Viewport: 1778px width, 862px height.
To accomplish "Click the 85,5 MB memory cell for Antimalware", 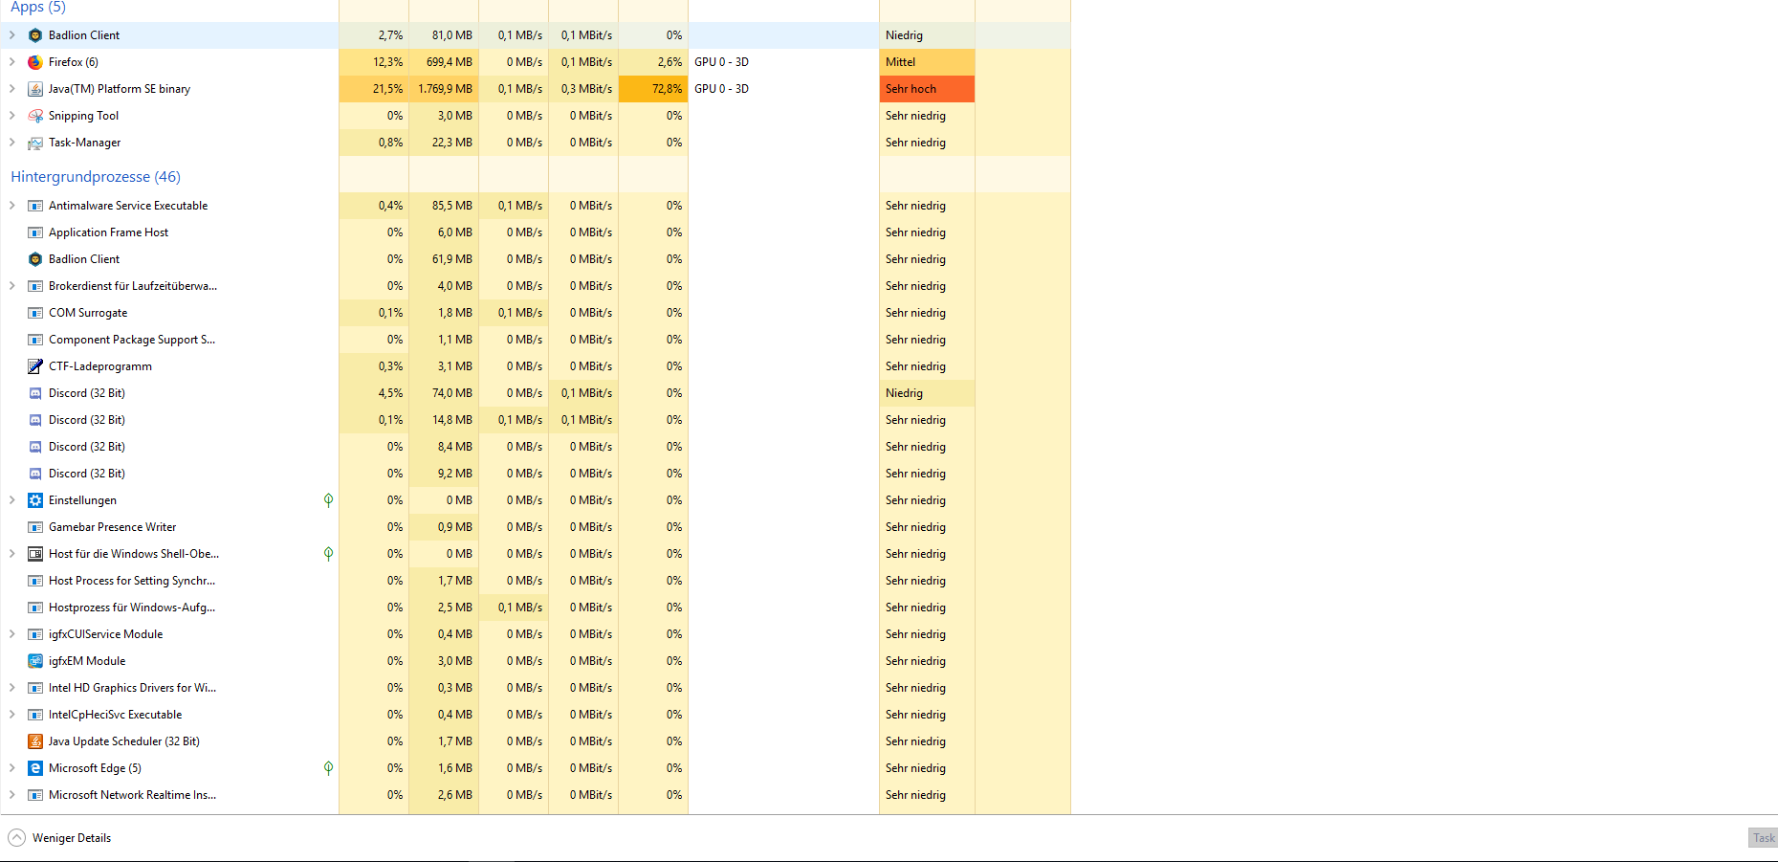I will pyautogui.click(x=444, y=206).
